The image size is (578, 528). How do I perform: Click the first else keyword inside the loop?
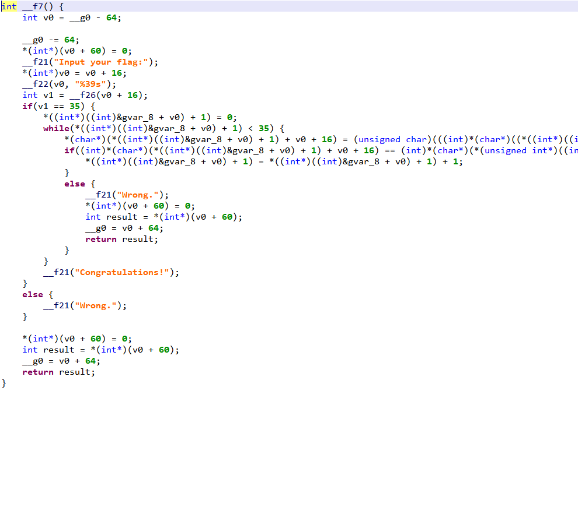[x=75, y=184]
